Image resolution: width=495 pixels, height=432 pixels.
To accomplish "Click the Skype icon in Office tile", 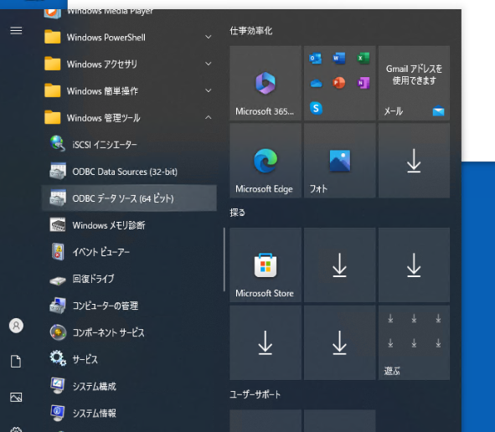I will click(316, 108).
